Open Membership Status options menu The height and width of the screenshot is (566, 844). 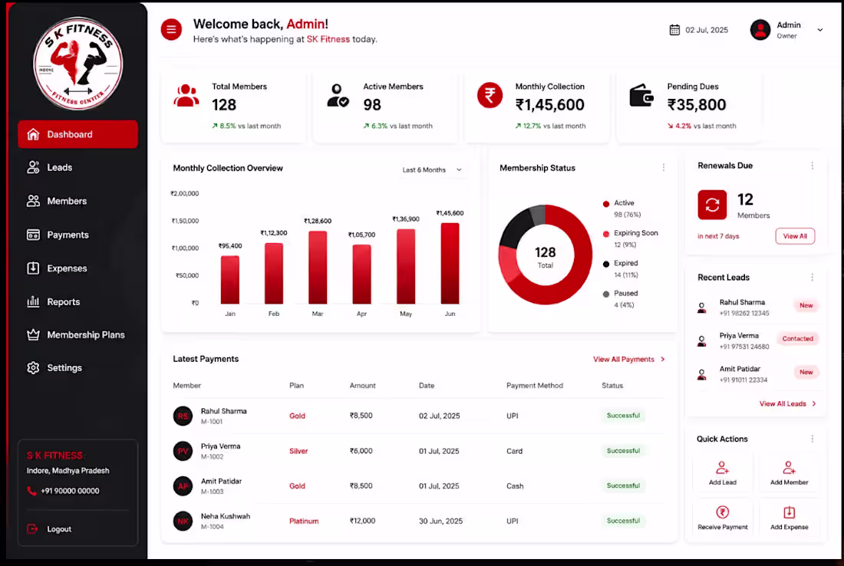click(x=664, y=168)
